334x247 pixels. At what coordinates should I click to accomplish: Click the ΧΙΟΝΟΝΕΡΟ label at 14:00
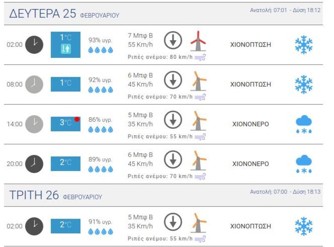click(250, 124)
